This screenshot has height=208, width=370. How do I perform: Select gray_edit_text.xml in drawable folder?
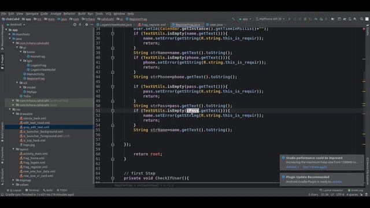(35, 127)
